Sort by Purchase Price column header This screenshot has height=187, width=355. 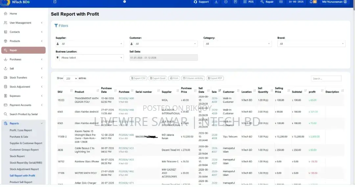click(x=188, y=90)
